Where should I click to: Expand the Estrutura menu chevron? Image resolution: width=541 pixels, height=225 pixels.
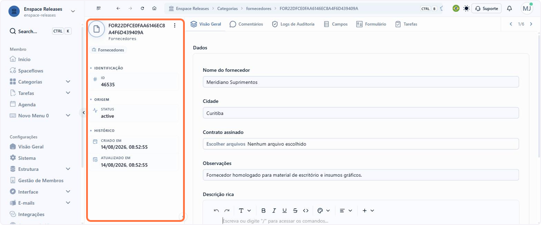coord(68,169)
